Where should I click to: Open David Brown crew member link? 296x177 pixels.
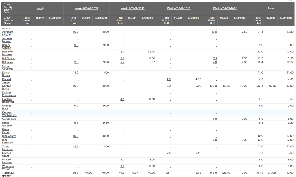click(x=6, y=74)
